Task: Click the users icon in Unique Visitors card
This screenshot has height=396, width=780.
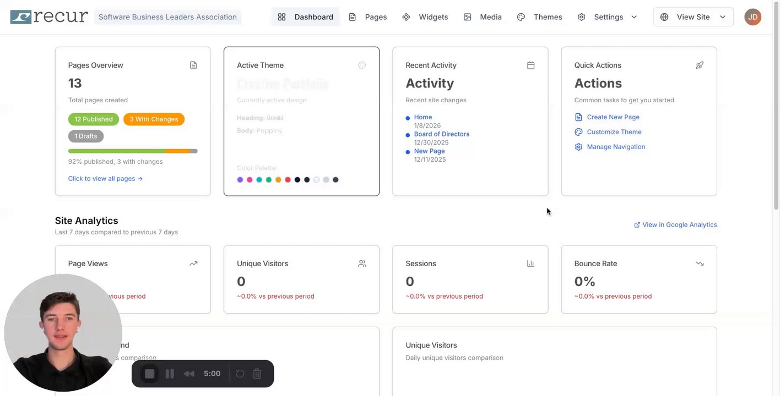Action: [x=362, y=263]
